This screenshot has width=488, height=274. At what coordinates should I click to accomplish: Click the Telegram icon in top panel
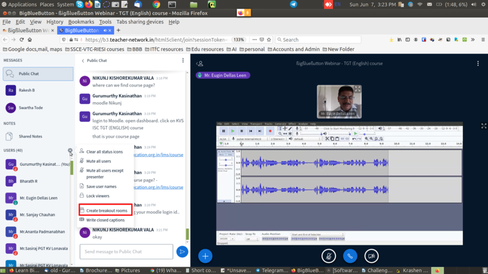point(293,4)
